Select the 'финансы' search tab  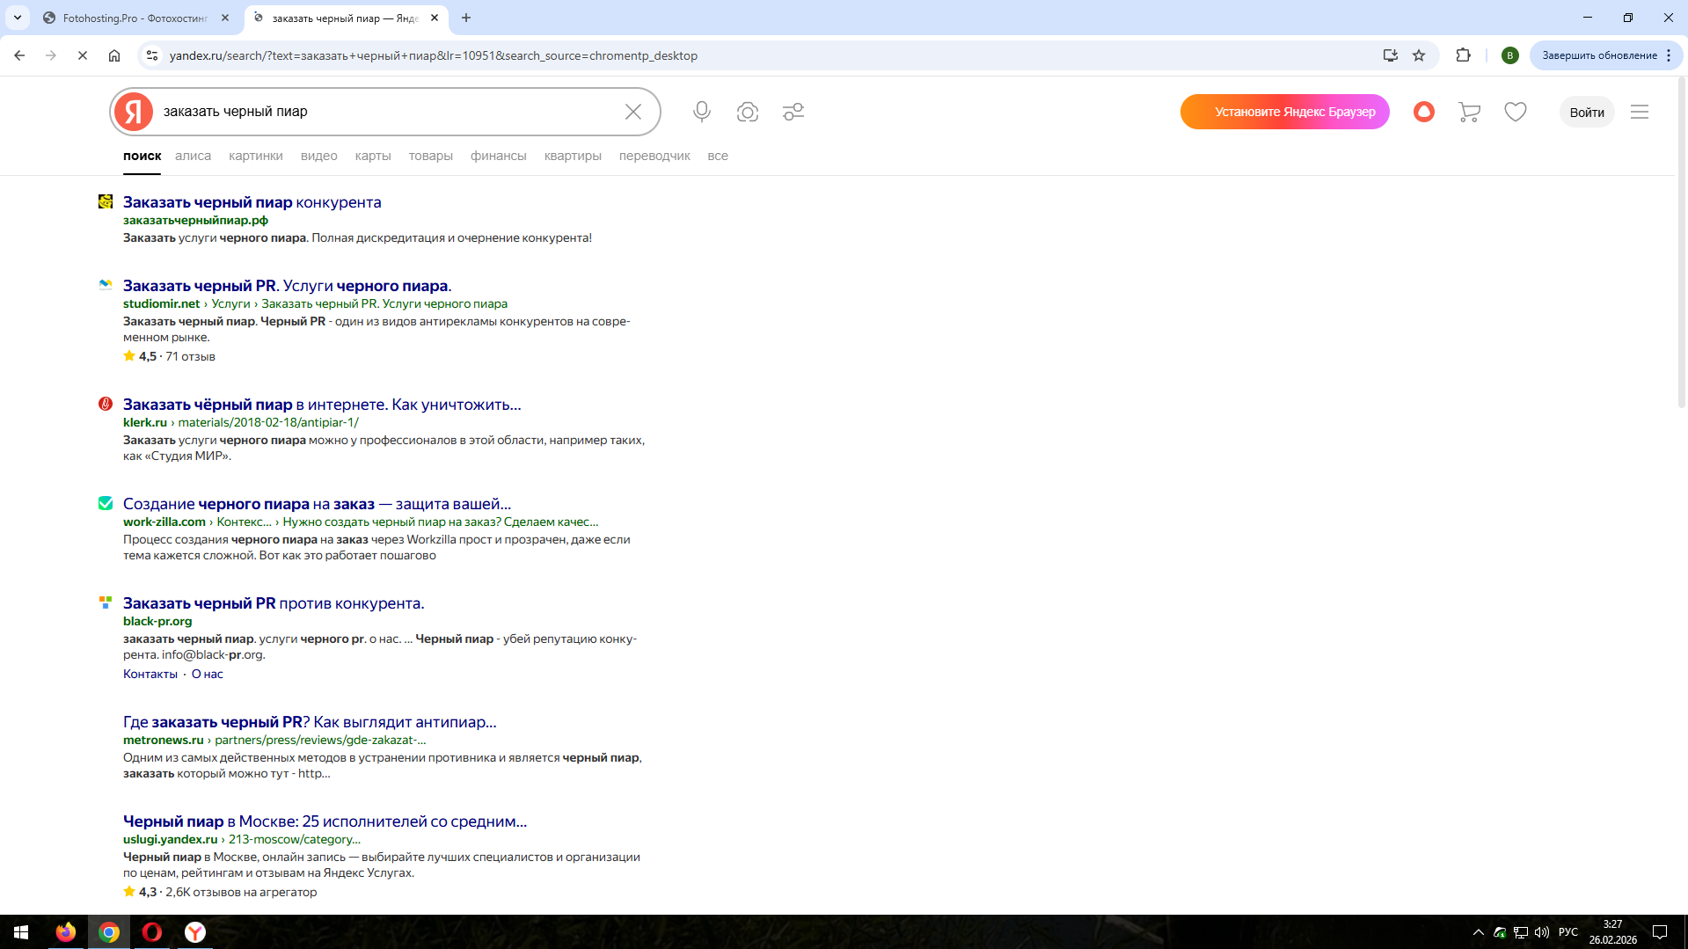tap(499, 156)
